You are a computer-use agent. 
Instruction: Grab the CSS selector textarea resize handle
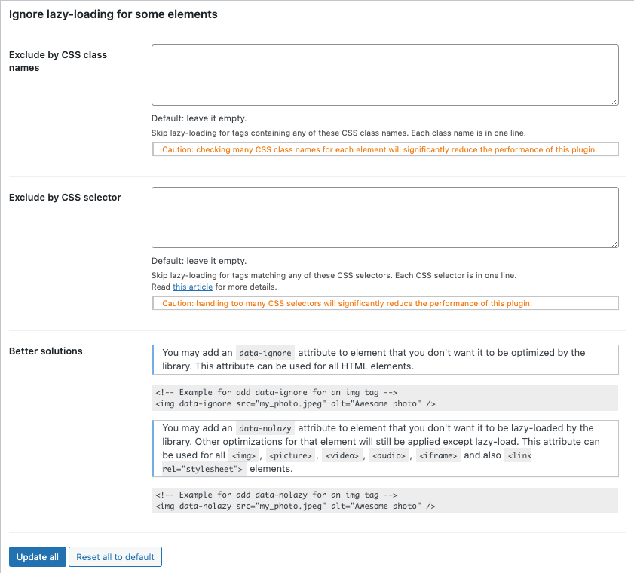point(614,244)
